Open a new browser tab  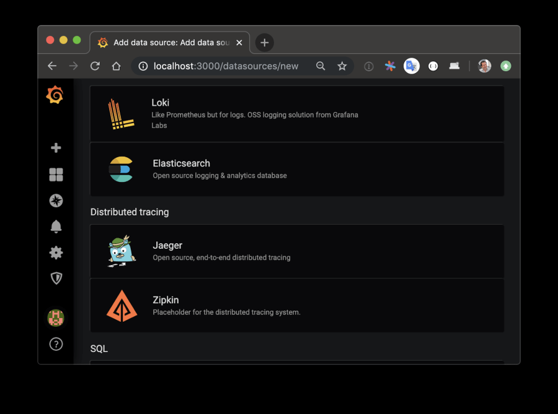(x=264, y=42)
